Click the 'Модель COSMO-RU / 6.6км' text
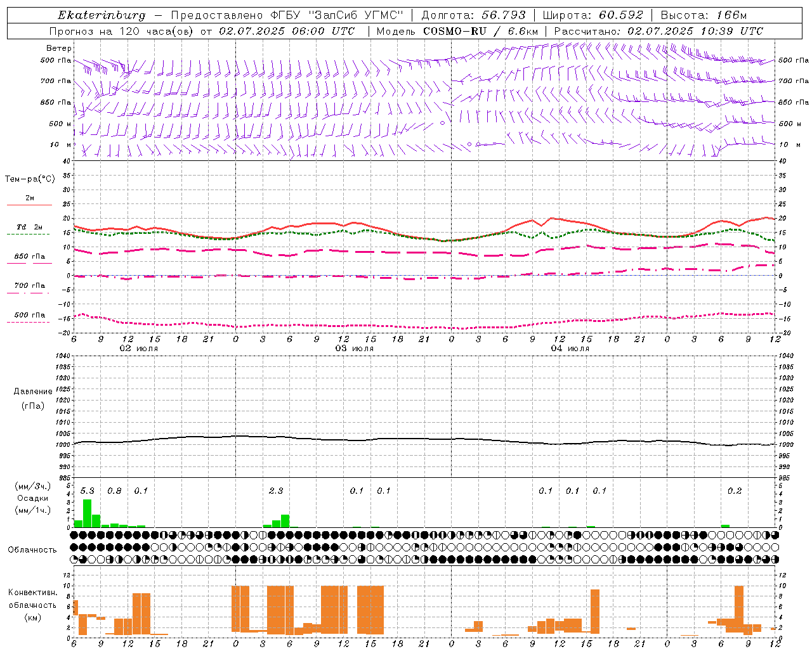Viewport: 812px width, 649px height. point(457,31)
